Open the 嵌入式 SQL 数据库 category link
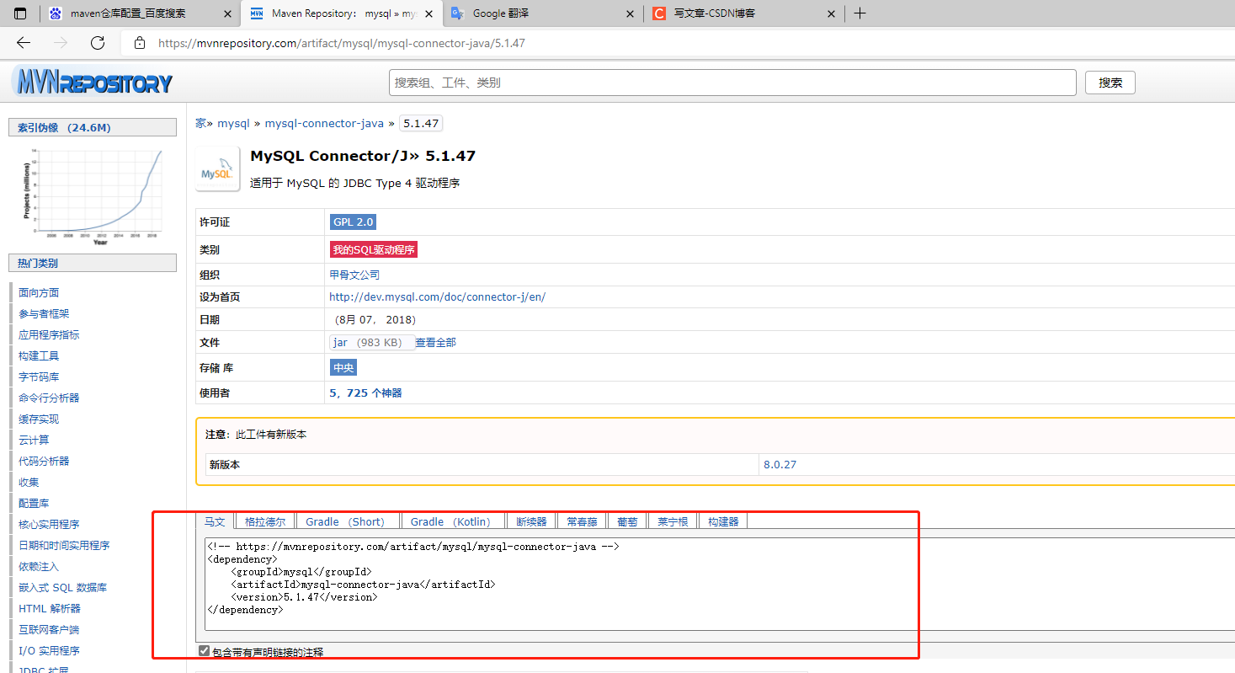Image resolution: width=1235 pixels, height=673 pixels. pyautogui.click(x=62, y=588)
